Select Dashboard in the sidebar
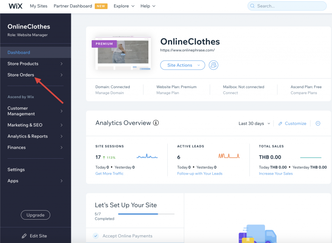This screenshot has width=332, height=243. tap(35, 52)
